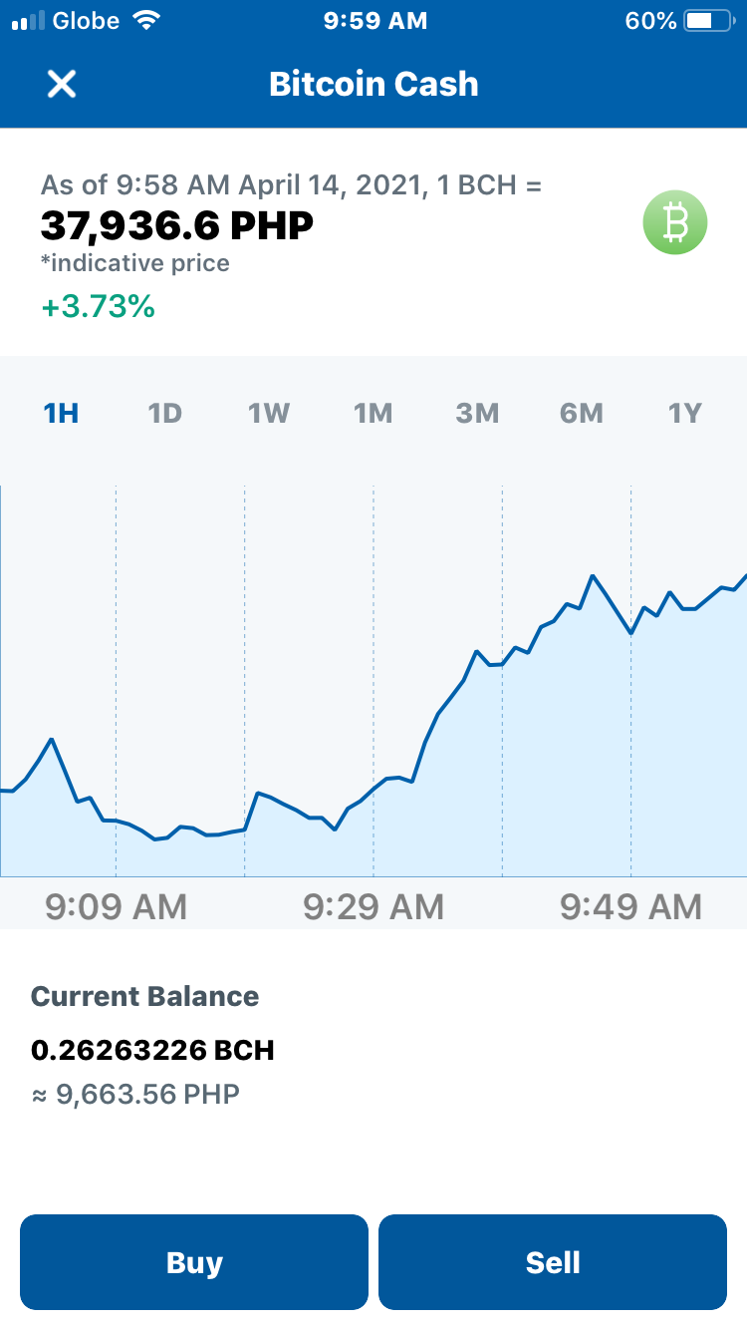Select the 6M chart range
The image size is (747, 1330).
pos(582,413)
